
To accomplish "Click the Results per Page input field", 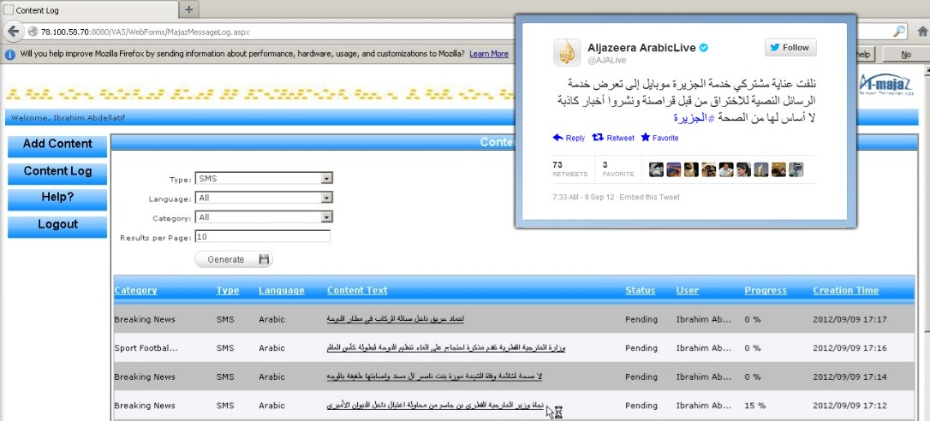I will (x=263, y=236).
